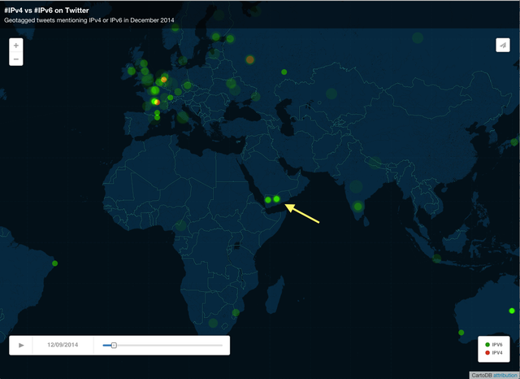Click the IPV4 red legend dot

tap(487, 352)
